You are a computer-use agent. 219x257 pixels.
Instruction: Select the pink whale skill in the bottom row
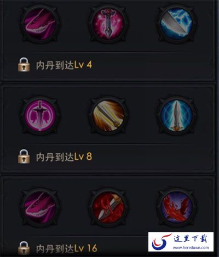(x=41, y=208)
